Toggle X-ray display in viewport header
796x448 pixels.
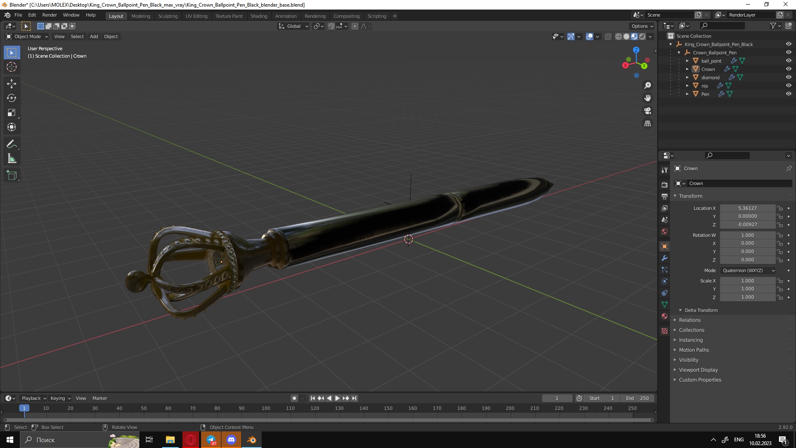[608, 37]
